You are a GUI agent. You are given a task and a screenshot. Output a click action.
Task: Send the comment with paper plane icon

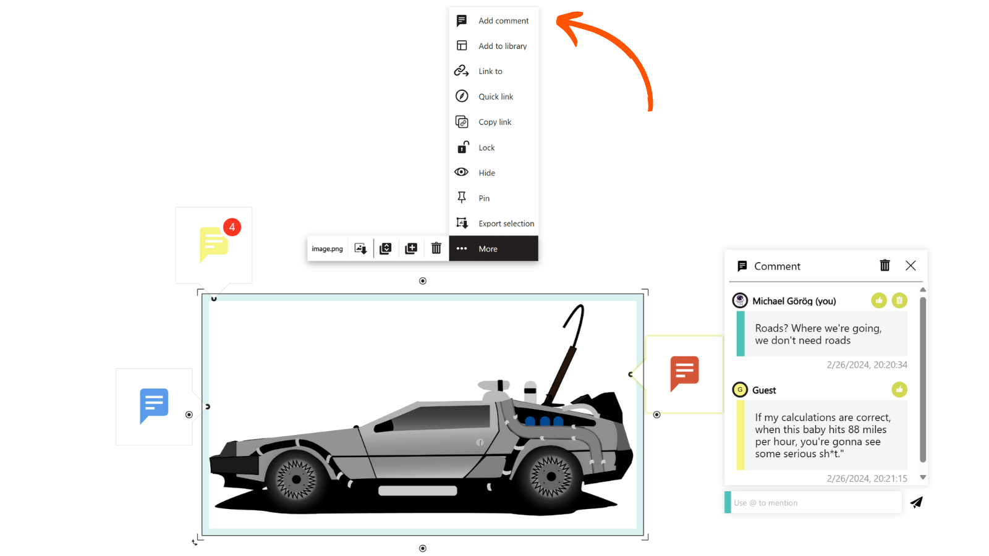pyautogui.click(x=916, y=502)
